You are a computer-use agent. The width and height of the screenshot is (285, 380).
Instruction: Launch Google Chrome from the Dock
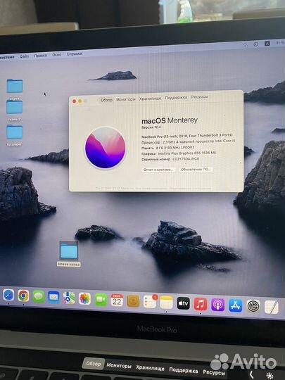coord(23,296)
